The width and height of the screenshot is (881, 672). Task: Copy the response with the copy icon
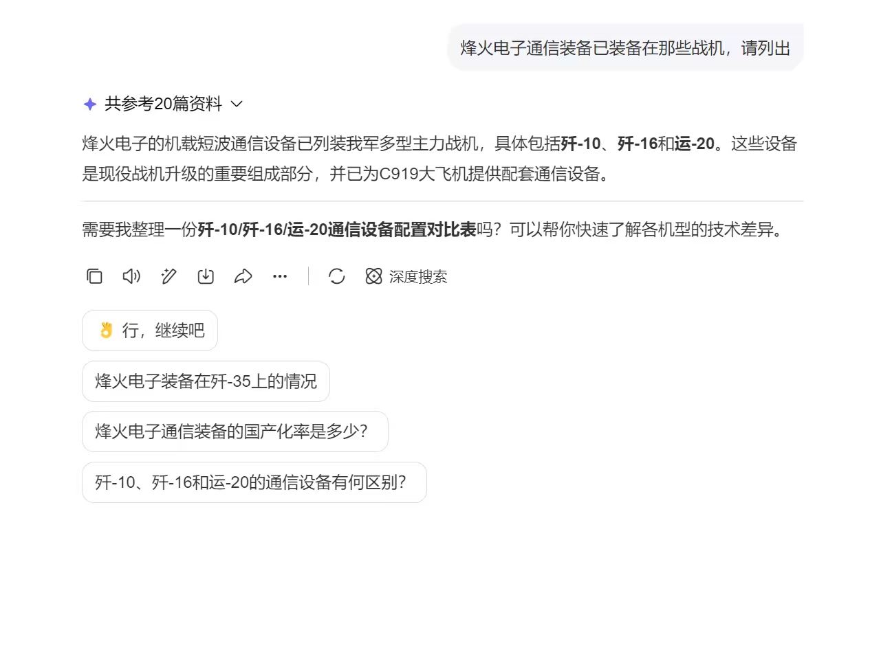[x=94, y=276]
